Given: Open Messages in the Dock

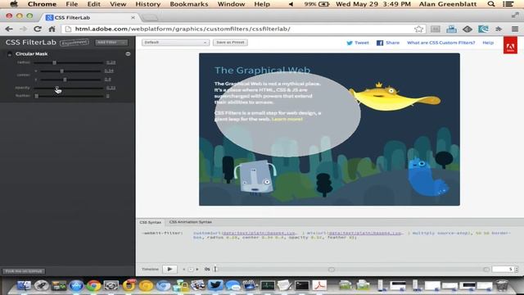Looking at the screenshot, I should click(233, 286).
